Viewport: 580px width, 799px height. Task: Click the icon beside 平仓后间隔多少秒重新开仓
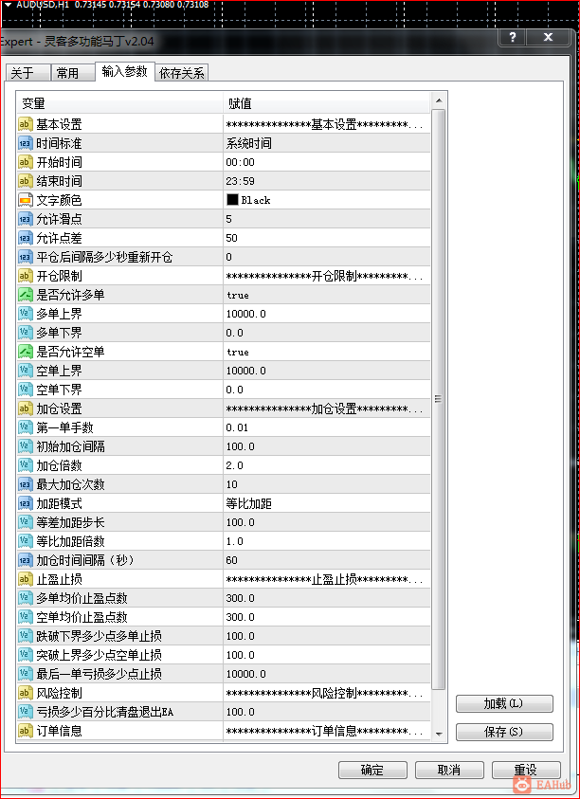[25, 257]
